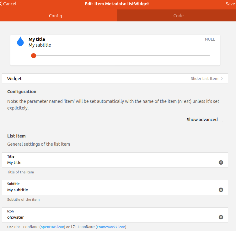This screenshot has width=236, height=231.
Task: Clear the Icon field with X icon
Action: coord(221,217)
